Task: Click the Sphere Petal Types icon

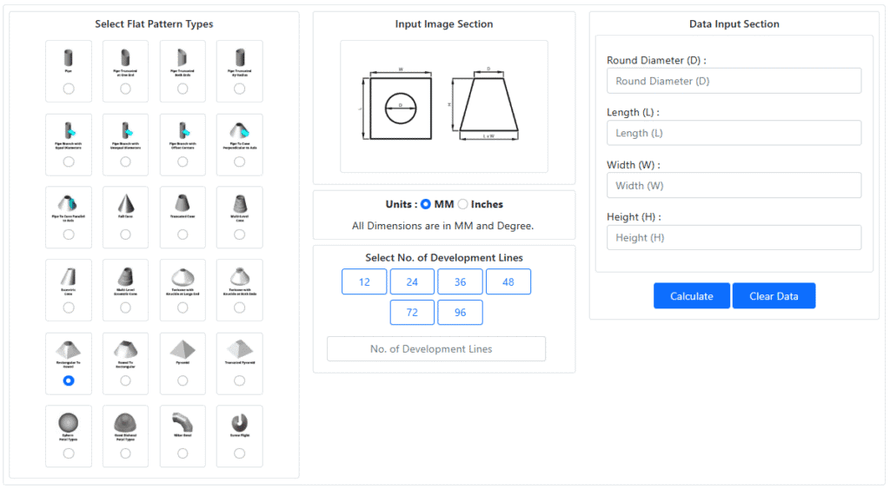Action: (x=68, y=423)
